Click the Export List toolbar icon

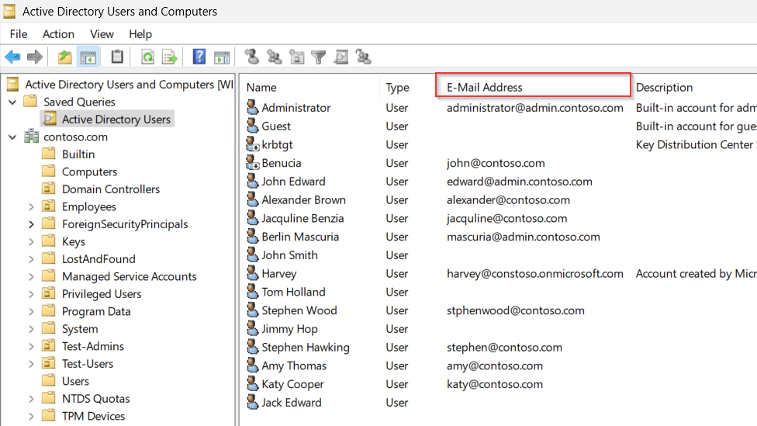[x=170, y=57]
